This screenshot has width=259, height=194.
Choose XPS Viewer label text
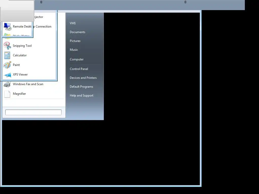coord(20,75)
